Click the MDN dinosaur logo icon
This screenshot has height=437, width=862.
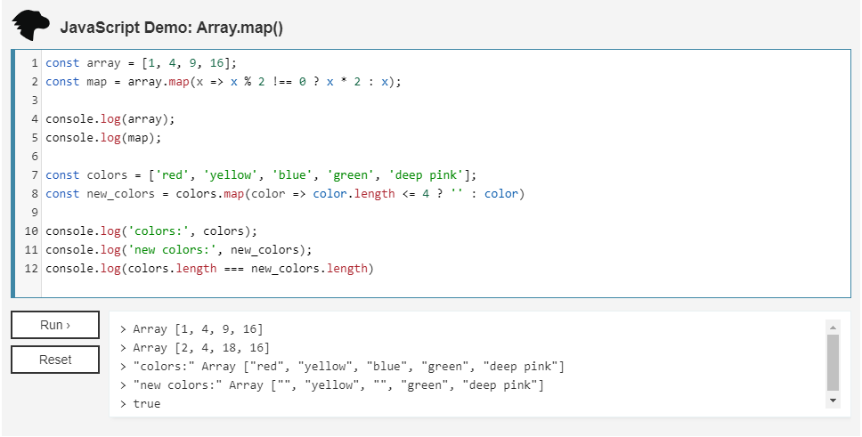point(31,26)
